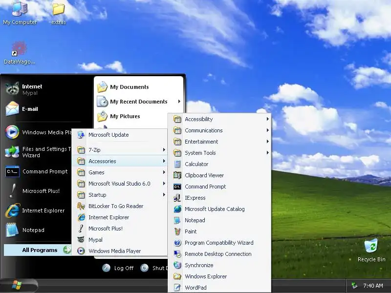
Task: Start the Program Compatibility Wizard
Action: point(219,243)
